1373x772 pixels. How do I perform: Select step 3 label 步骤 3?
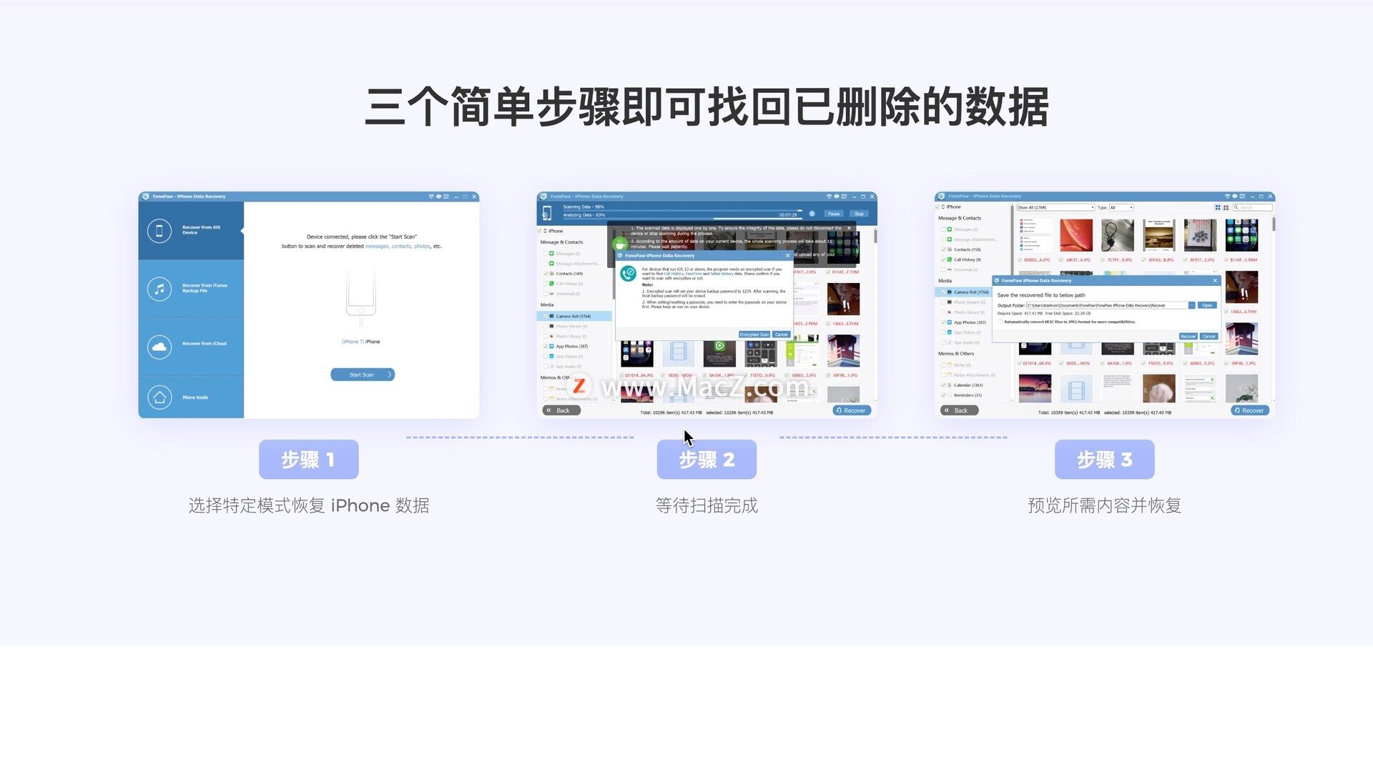(x=1104, y=460)
